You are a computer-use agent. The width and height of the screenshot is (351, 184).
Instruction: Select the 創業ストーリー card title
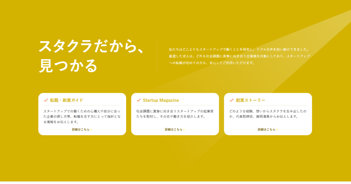point(250,100)
